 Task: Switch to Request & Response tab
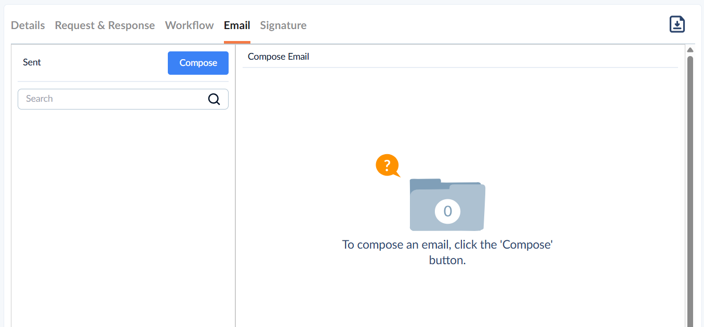[x=105, y=25]
